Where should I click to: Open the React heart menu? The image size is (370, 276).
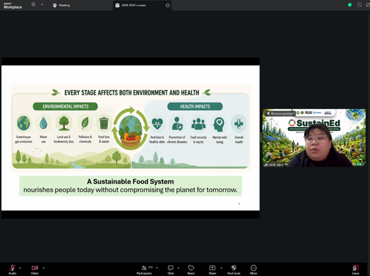point(191,268)
